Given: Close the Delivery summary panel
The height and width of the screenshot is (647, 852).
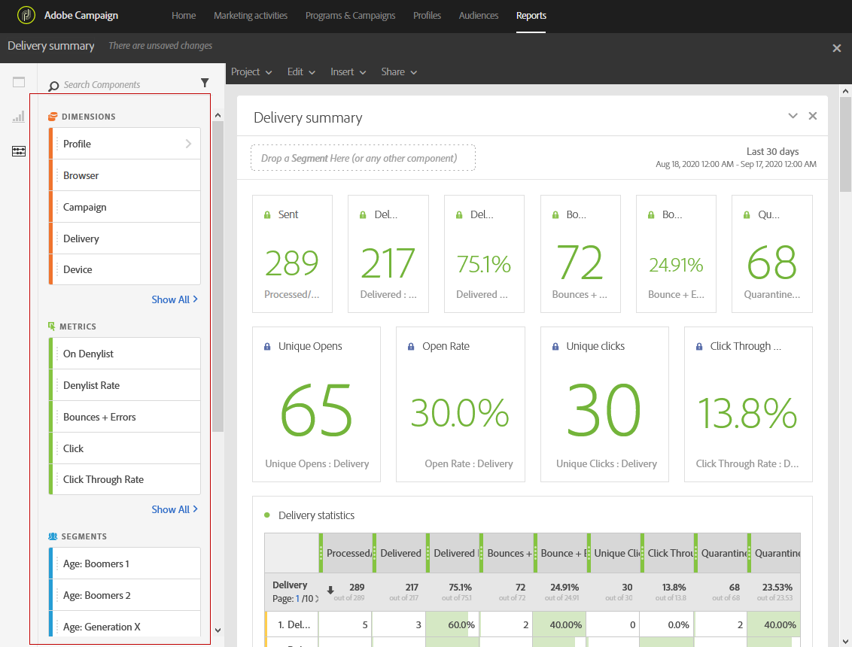Looking at the screenshot, I should pyautogui.click(x=812, y=116).
